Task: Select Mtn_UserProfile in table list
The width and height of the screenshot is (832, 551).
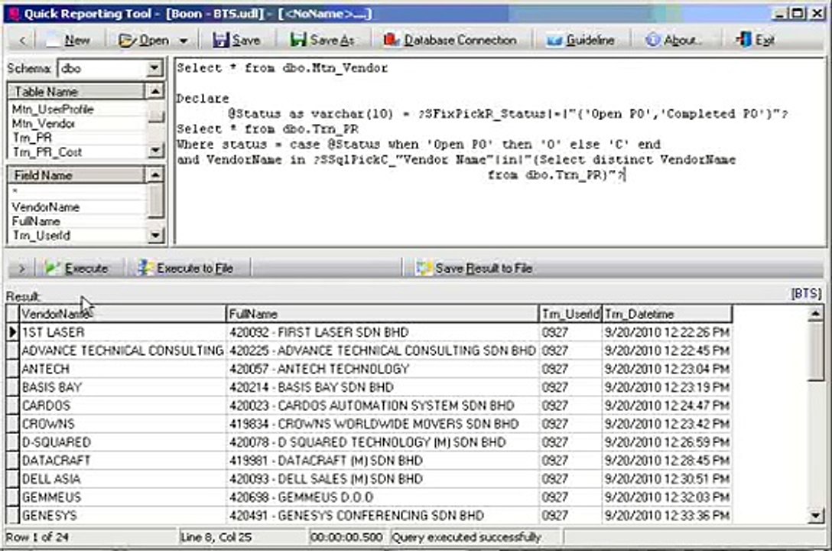Action: click(x=53, y=109)
